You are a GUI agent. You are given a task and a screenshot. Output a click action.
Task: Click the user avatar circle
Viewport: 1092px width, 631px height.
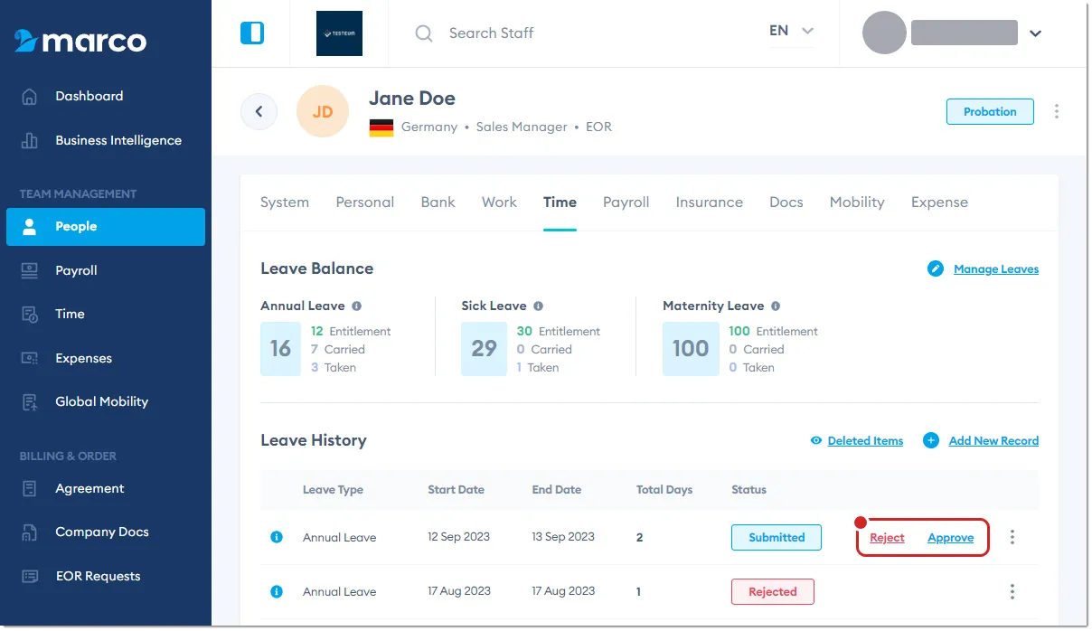pos(885,33)
